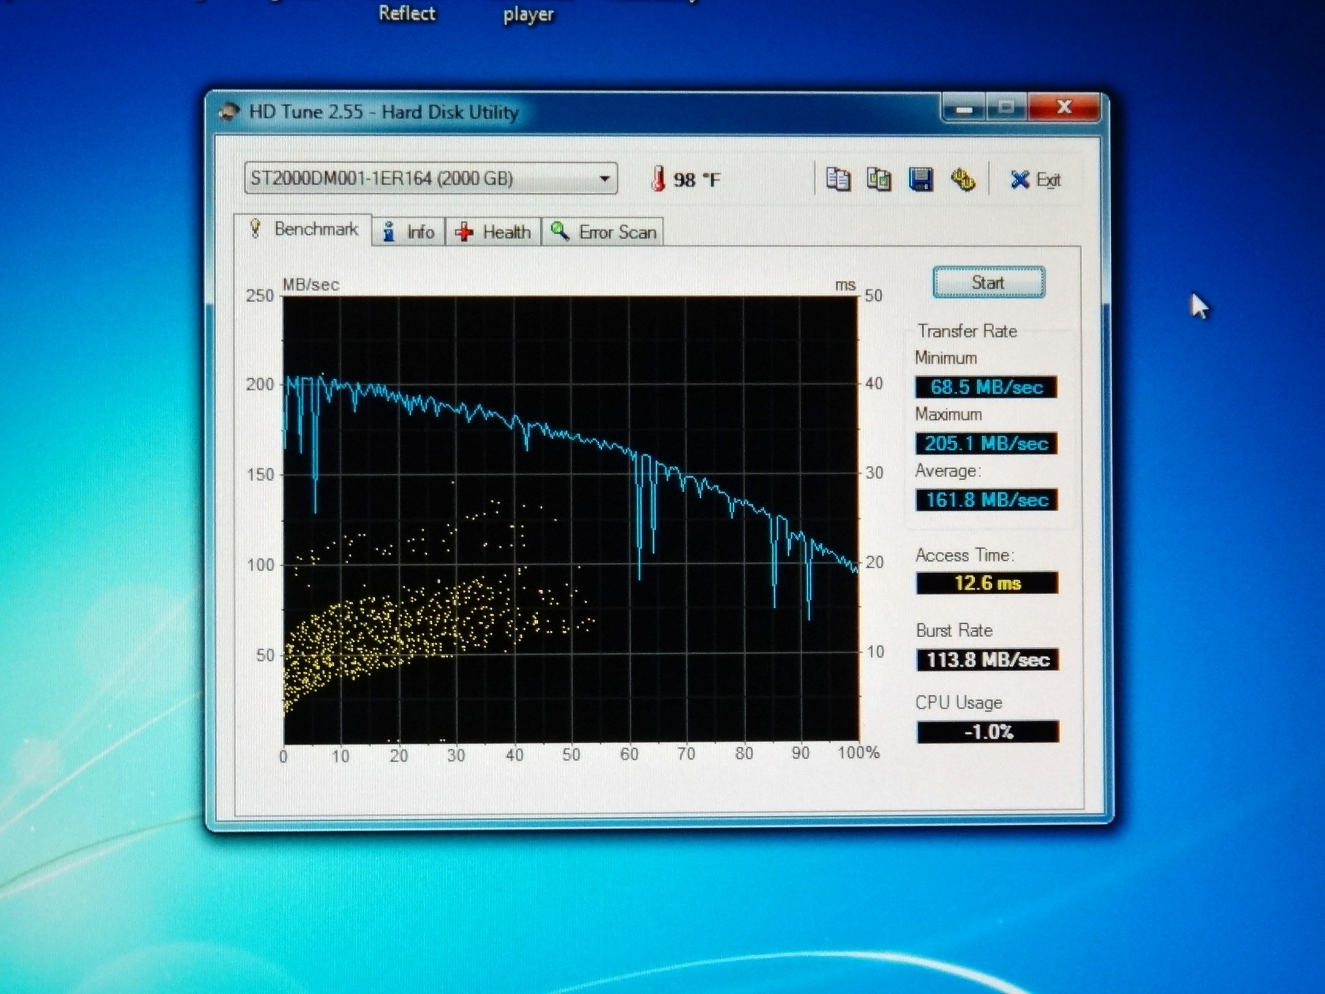This screenshot has height=994, width=1325.
Task: Click the thermometer temperature icon
Action: [x=658, y=178]
